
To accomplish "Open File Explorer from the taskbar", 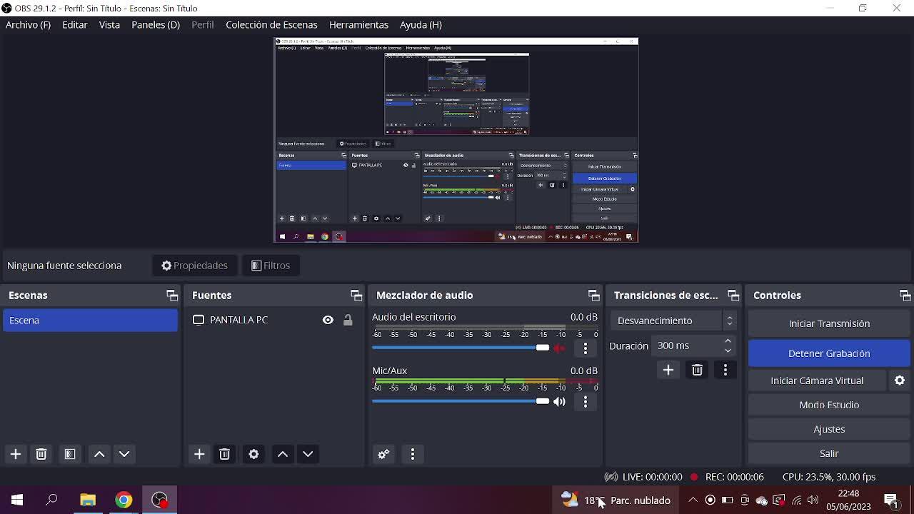I will 88,500.
